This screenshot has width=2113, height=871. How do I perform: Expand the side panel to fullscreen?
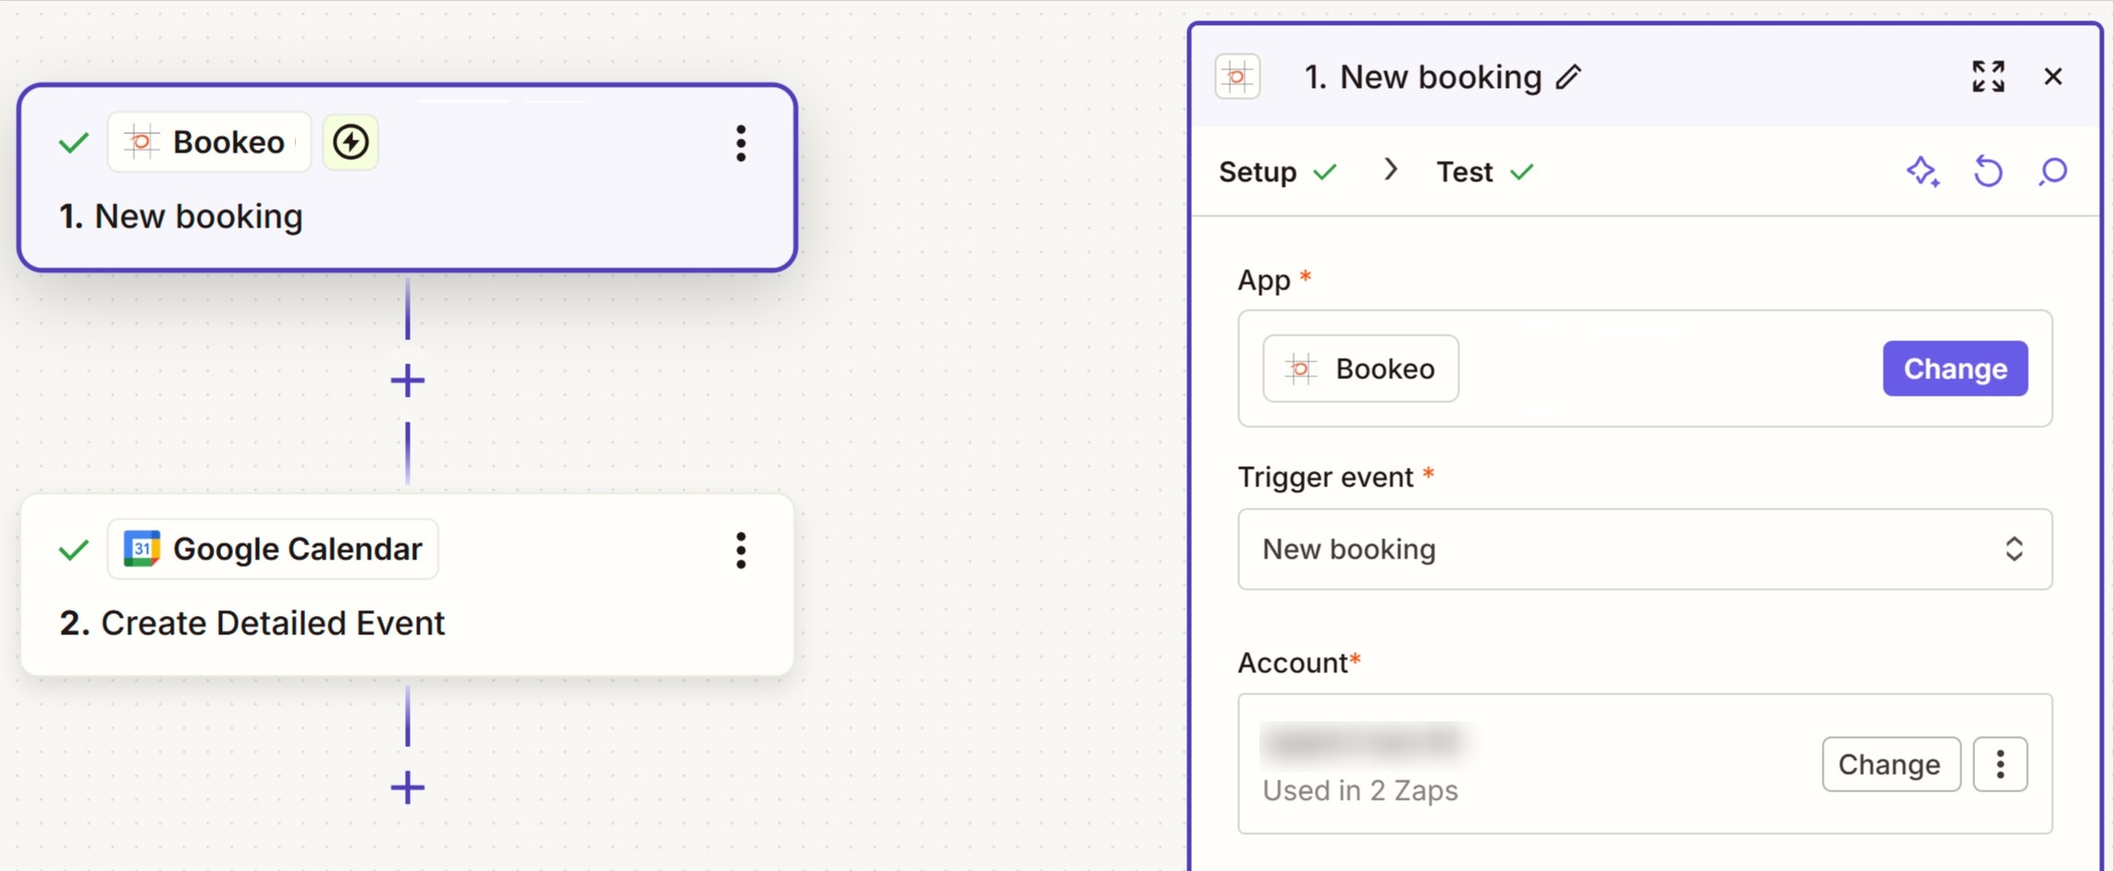pos(1988,77)
